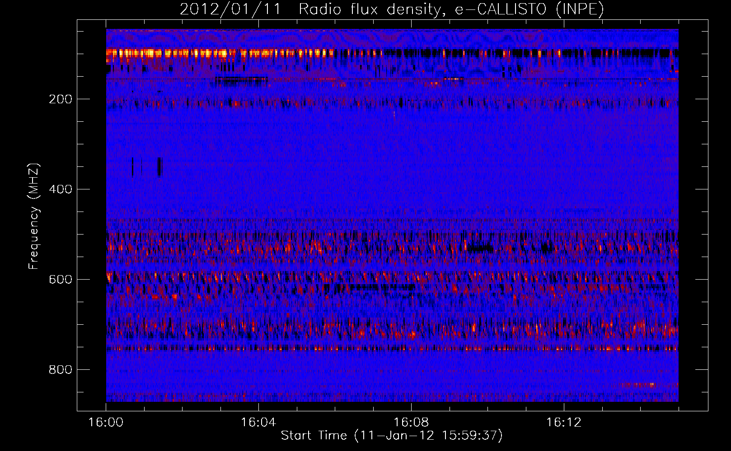Viewport: 731px width, 451px height.
Task: Click the '16:00' time tick label
Action: (106, 423)
